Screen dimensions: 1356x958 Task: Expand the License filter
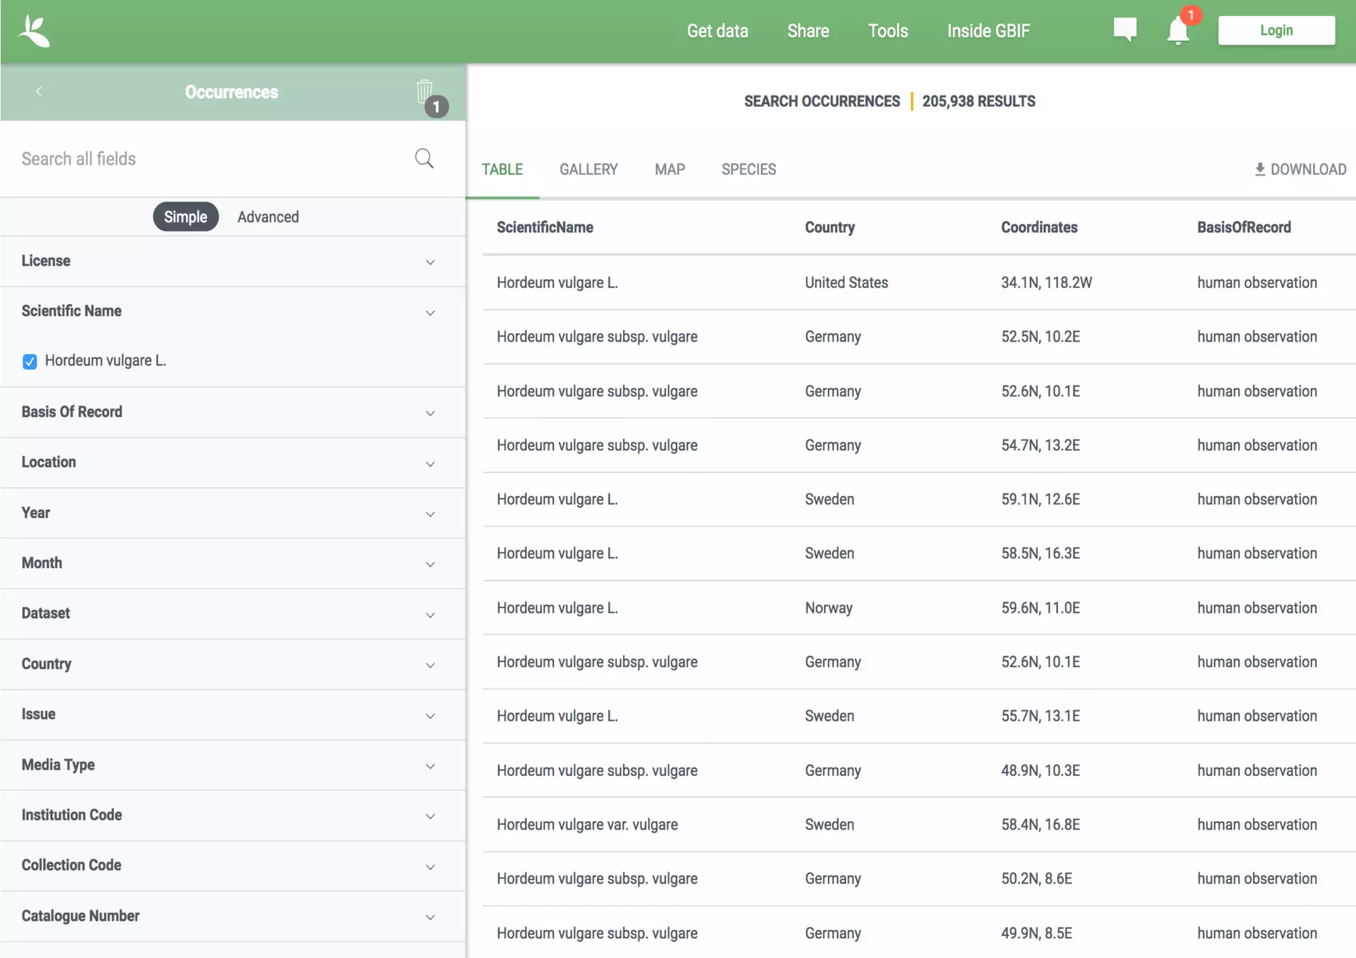(430, 262)
